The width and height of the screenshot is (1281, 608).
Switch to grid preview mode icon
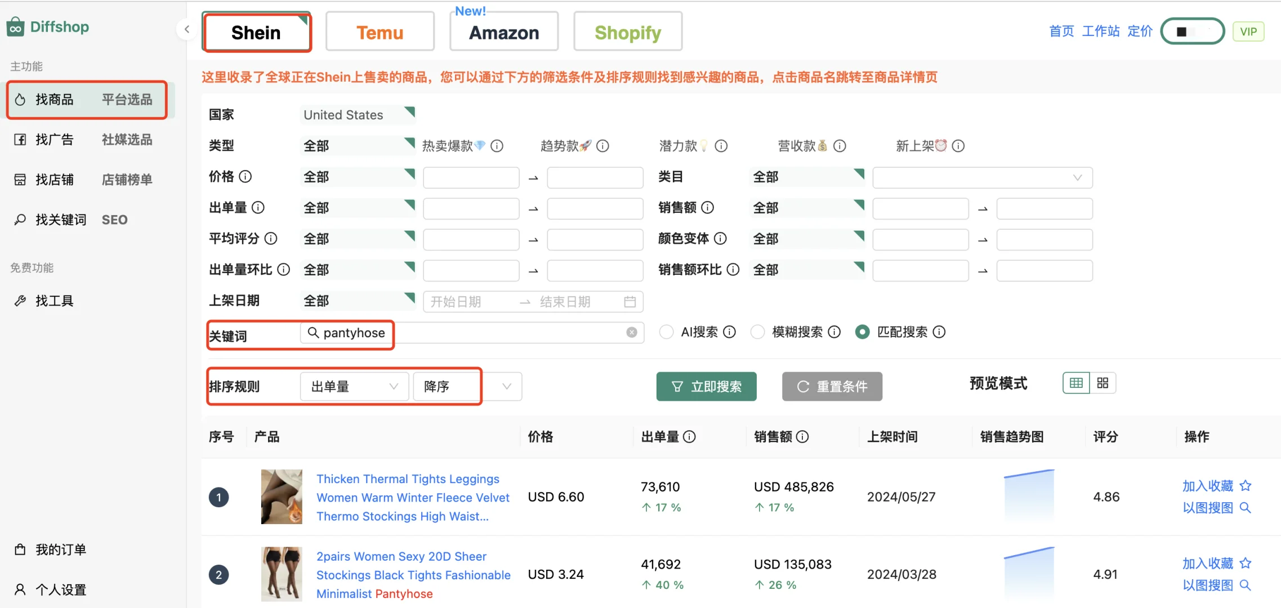pos(1103,383)
